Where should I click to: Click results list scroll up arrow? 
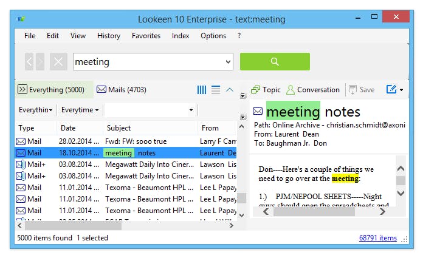242,126
